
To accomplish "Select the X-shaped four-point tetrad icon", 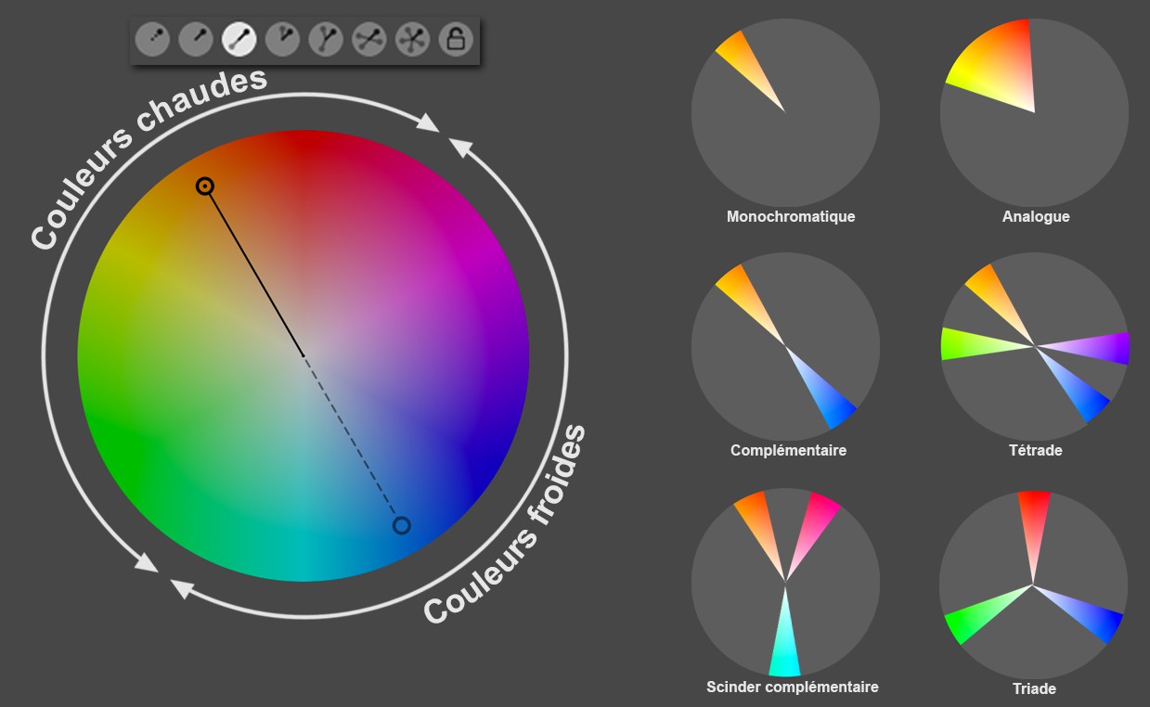I will pos(369,39).
